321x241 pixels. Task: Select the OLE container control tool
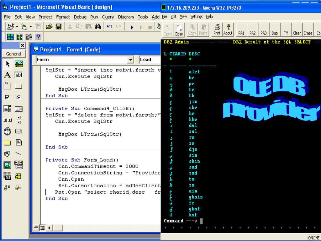(8, 176)
